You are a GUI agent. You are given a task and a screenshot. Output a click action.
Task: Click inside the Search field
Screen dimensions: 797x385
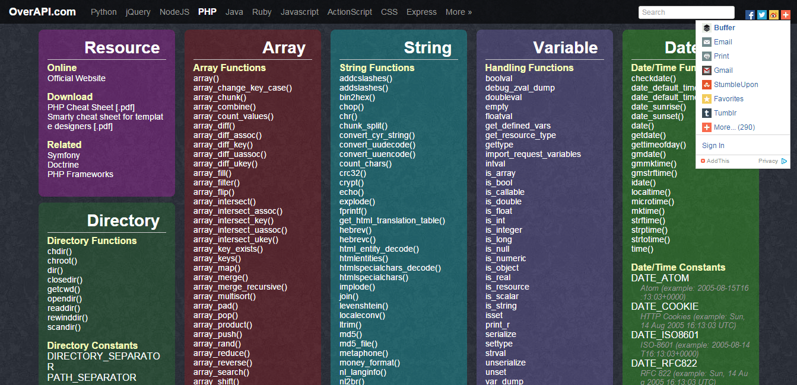point(686,12)
